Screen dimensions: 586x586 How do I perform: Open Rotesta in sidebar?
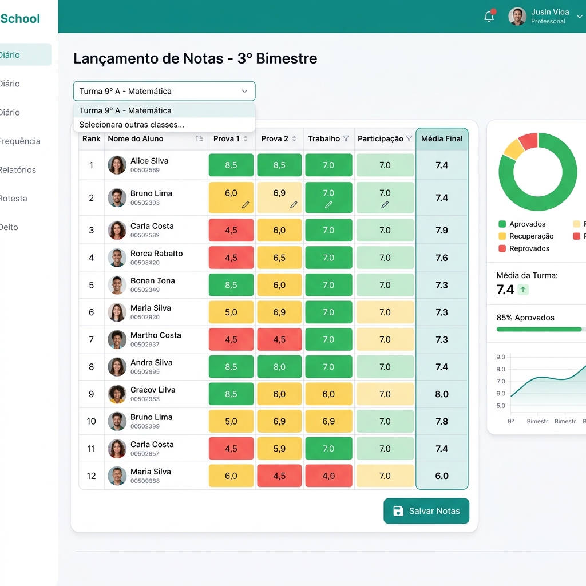[14, 199]
